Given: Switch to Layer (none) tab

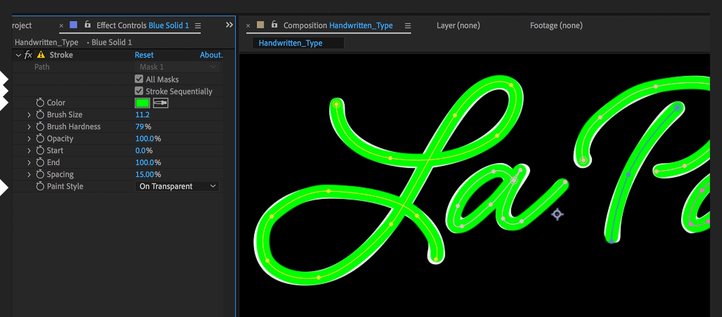Looking at the screenshot, I should [458, 25].
